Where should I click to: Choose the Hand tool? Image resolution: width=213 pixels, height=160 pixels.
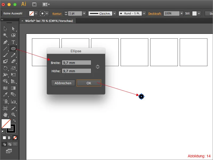[x=5, y=115]
